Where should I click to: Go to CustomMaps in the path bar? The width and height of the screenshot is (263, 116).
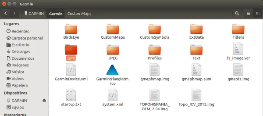[79, 14]
